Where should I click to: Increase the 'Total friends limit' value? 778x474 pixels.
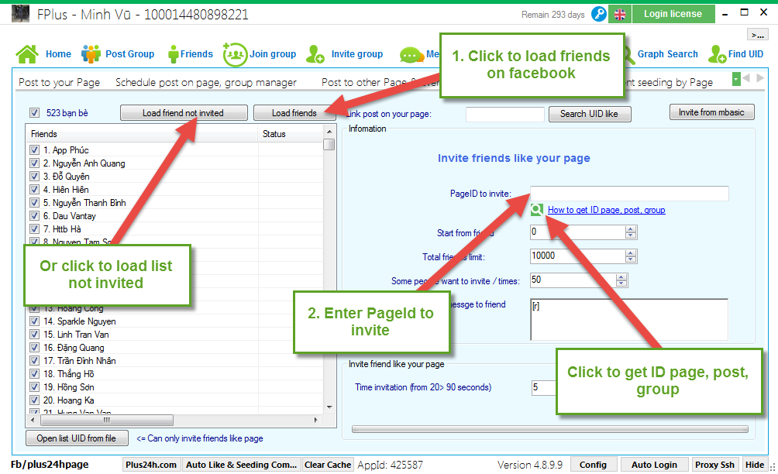631,253
